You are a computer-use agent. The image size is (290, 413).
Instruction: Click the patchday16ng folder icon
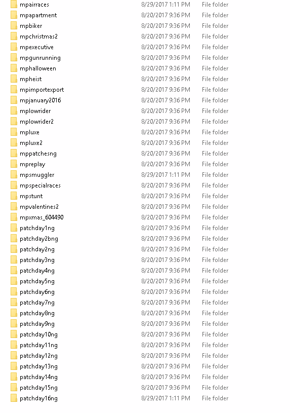14,398
